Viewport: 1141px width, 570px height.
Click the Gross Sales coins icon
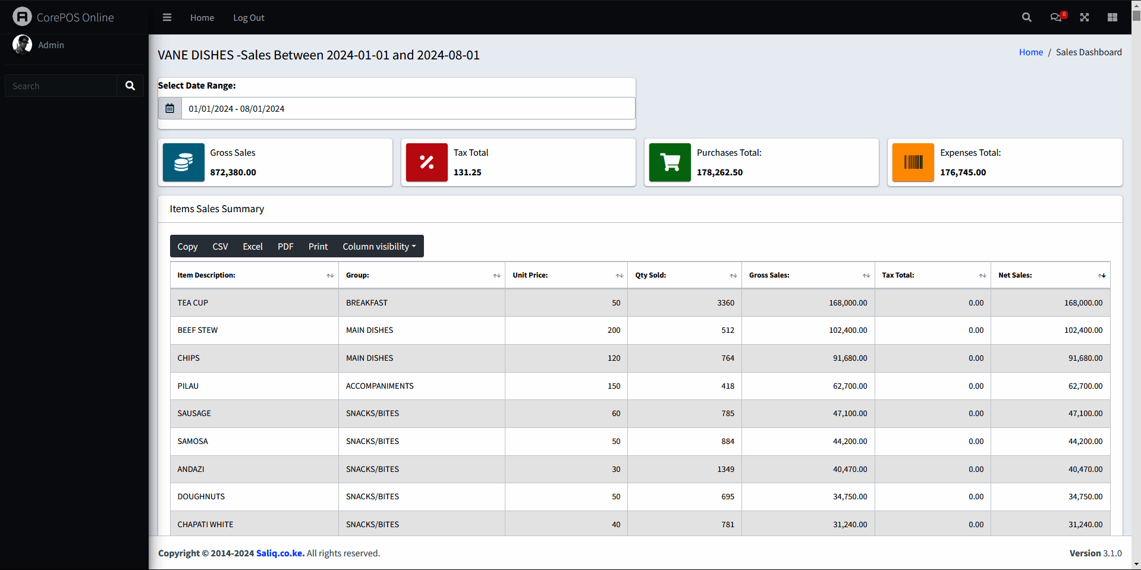point(184,162)
